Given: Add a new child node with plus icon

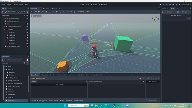Looking at the screenshot, I should click(x=3, y=12).
